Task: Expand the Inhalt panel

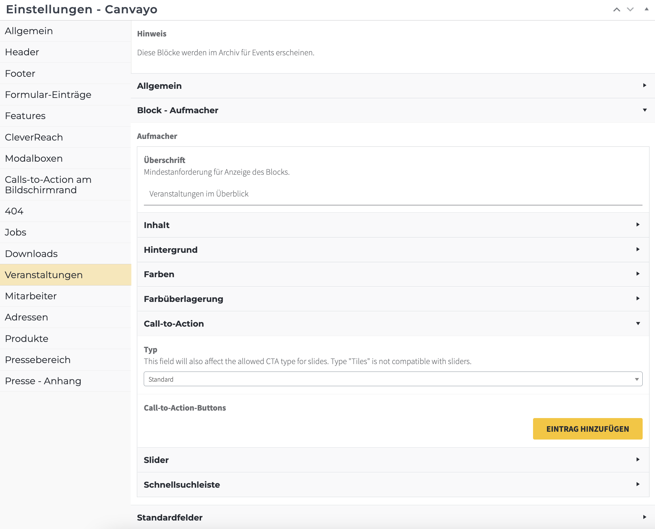Action: coord(638,225)
